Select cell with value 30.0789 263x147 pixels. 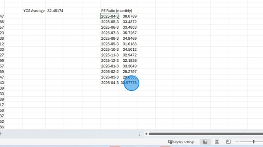click(128, 16)
